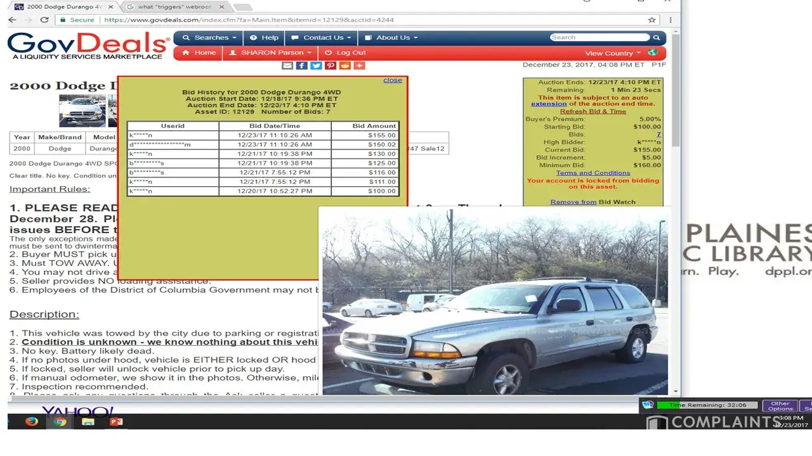Click the 'Important Rules:' heading text

[49, 189]
